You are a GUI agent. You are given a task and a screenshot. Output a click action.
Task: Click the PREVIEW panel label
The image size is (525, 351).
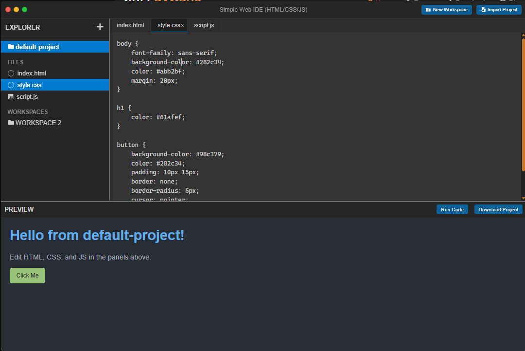point(19,209)
